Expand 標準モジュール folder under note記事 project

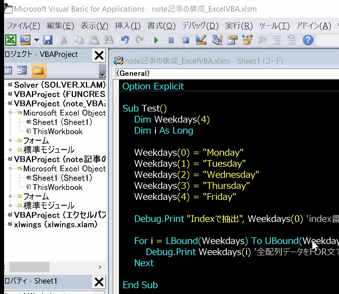coord(10,205)
